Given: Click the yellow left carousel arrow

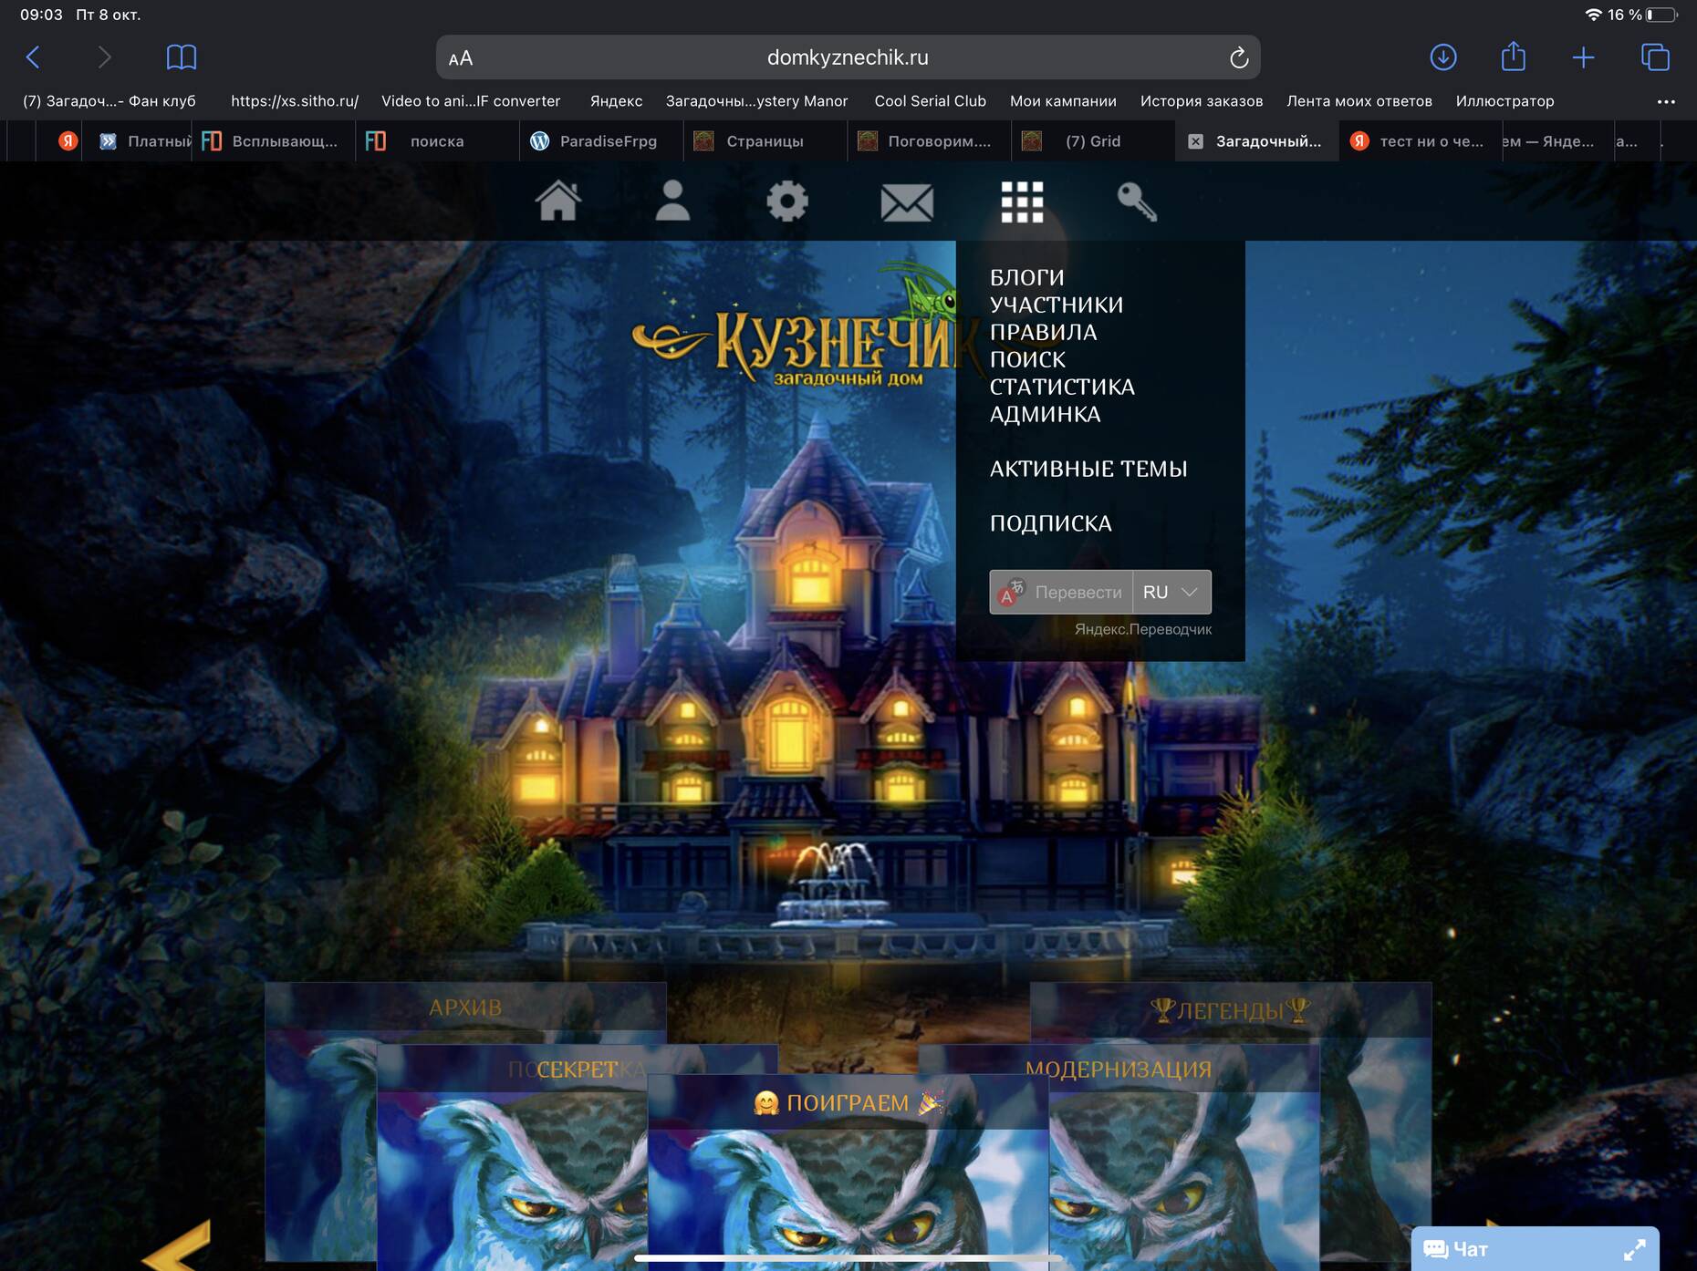Looking at the screenshot, I should (177, 1247).
